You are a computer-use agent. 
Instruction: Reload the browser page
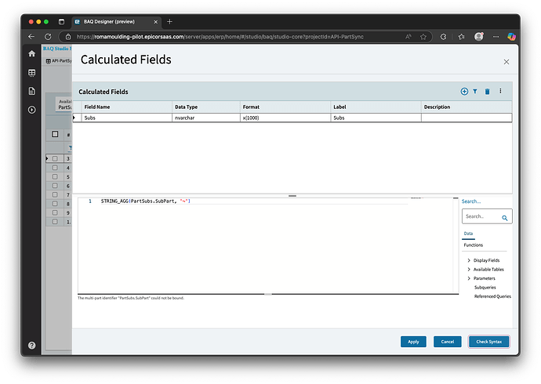[x=48, y=37]
